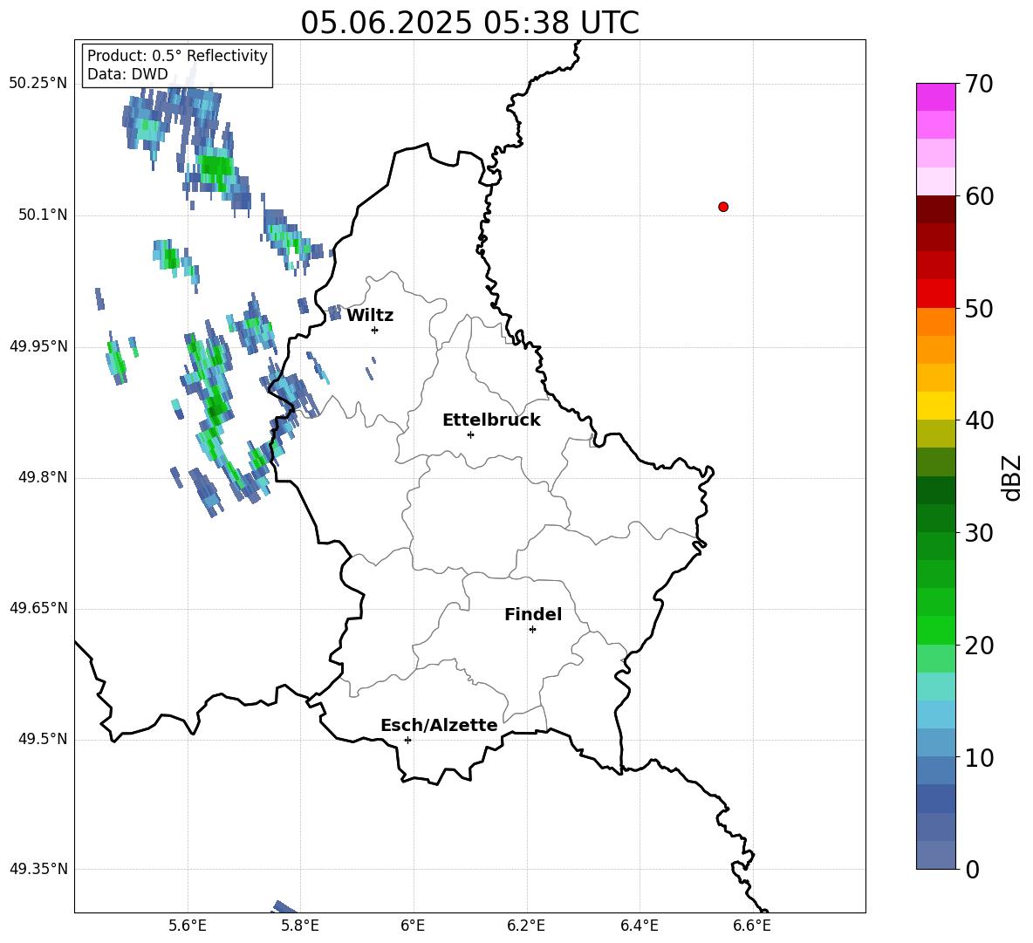Click the 50 tick on colorbar
The width and height of the screenshot is (1033, 943).
point(979,308)
